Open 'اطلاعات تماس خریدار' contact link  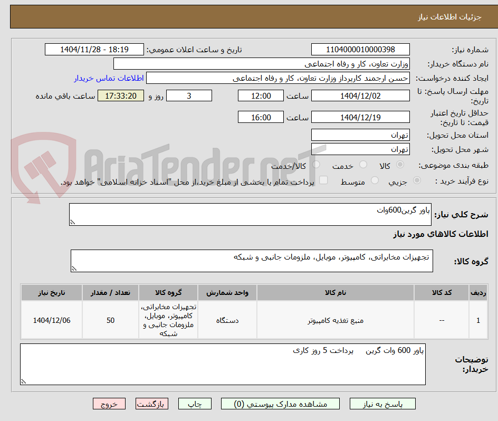[x=109, y=78]
